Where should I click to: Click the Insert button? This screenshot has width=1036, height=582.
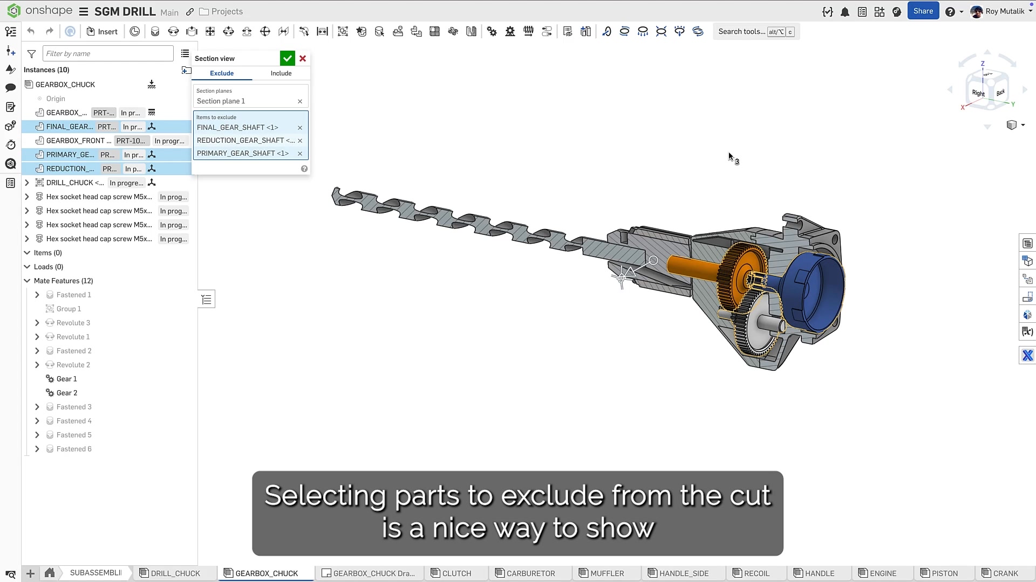click(x=102, y=31)
